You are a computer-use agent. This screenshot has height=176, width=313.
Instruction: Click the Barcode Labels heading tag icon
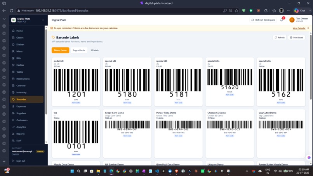(53, 37)
